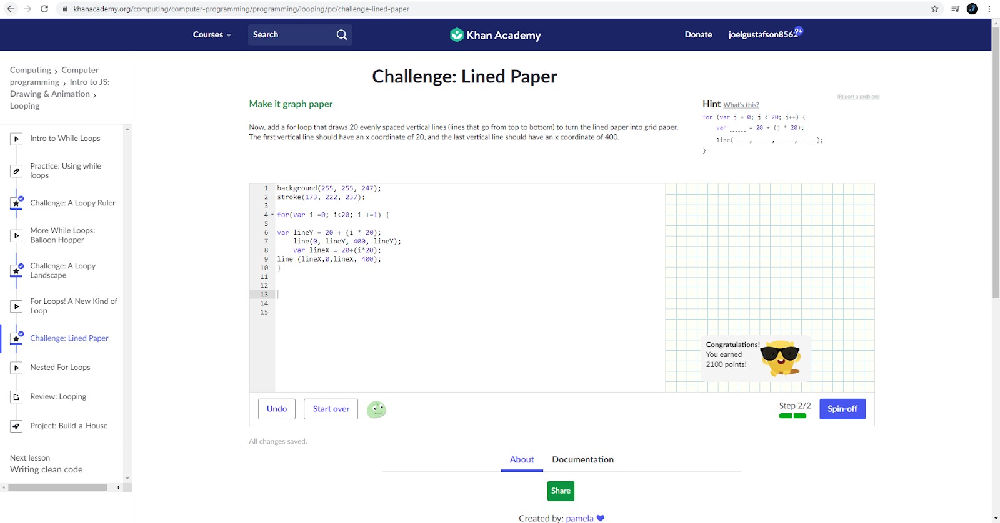
Task: Click the sidebar scroll down arrow
Action: click(127, 479)
